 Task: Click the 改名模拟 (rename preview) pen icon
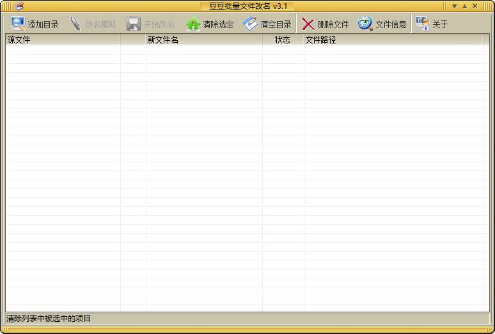75,24
